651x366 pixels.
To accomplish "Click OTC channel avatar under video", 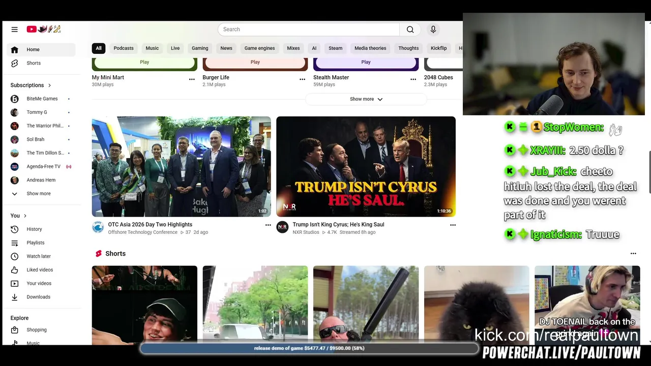I will click(x=98, y=227).
